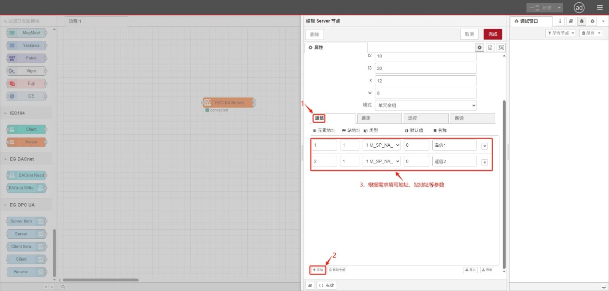
Task: Click the 导入 import button
Action: (x=470, y=270)
